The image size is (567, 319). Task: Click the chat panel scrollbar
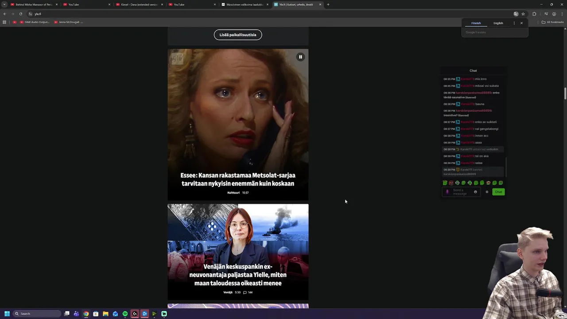(506, 167)
